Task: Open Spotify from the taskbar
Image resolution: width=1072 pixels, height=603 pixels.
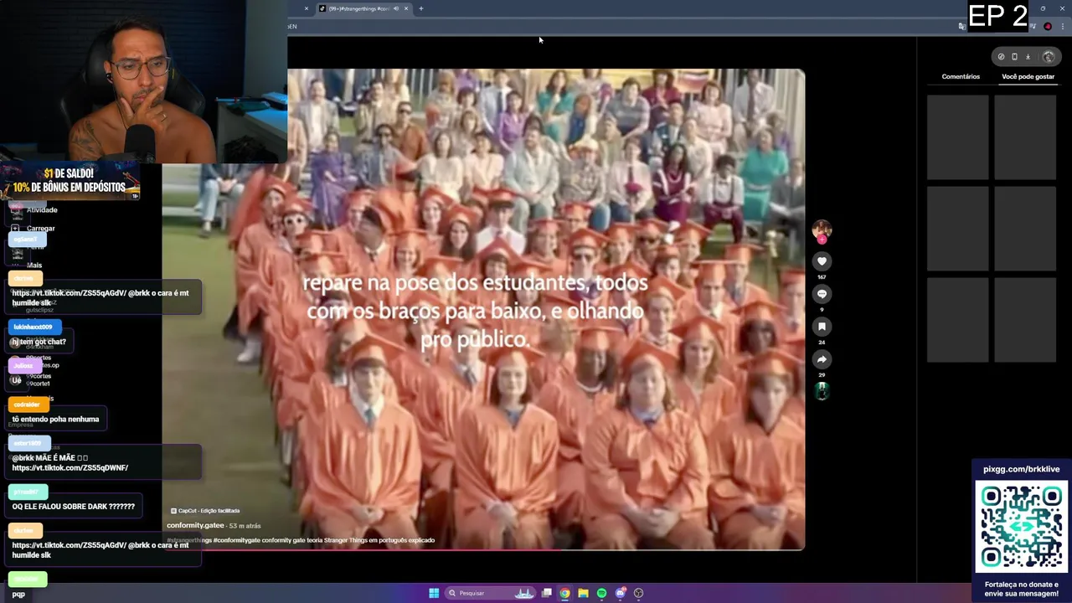Action: (x=601, y=593)
